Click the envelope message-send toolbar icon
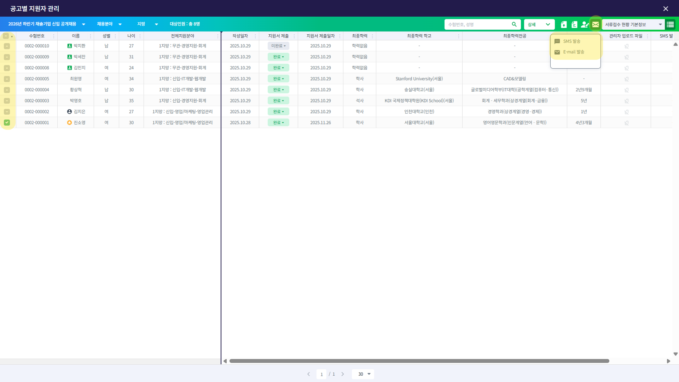This screenshot has width=679, height=382. (x=596, y=24)
